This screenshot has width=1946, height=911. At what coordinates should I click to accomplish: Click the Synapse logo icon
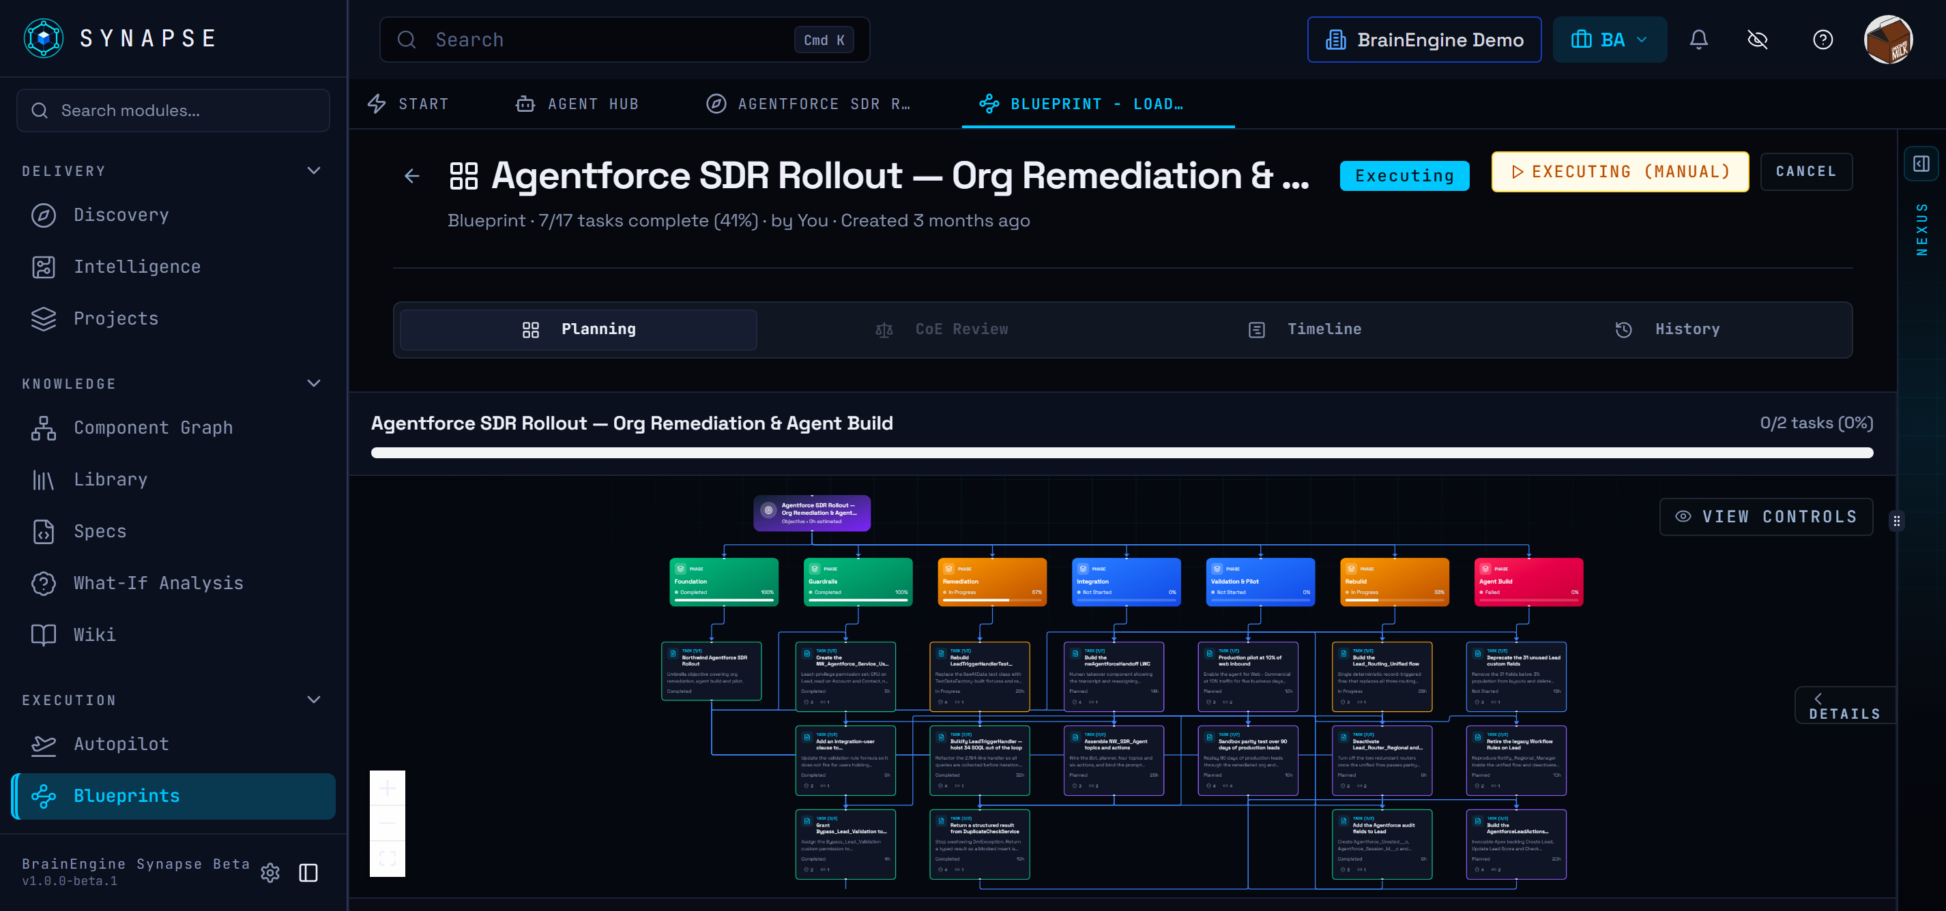44,38
